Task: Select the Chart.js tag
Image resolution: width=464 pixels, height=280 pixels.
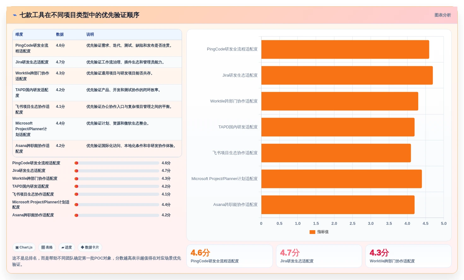Action: pyautogui.click(x=24, y=248)
